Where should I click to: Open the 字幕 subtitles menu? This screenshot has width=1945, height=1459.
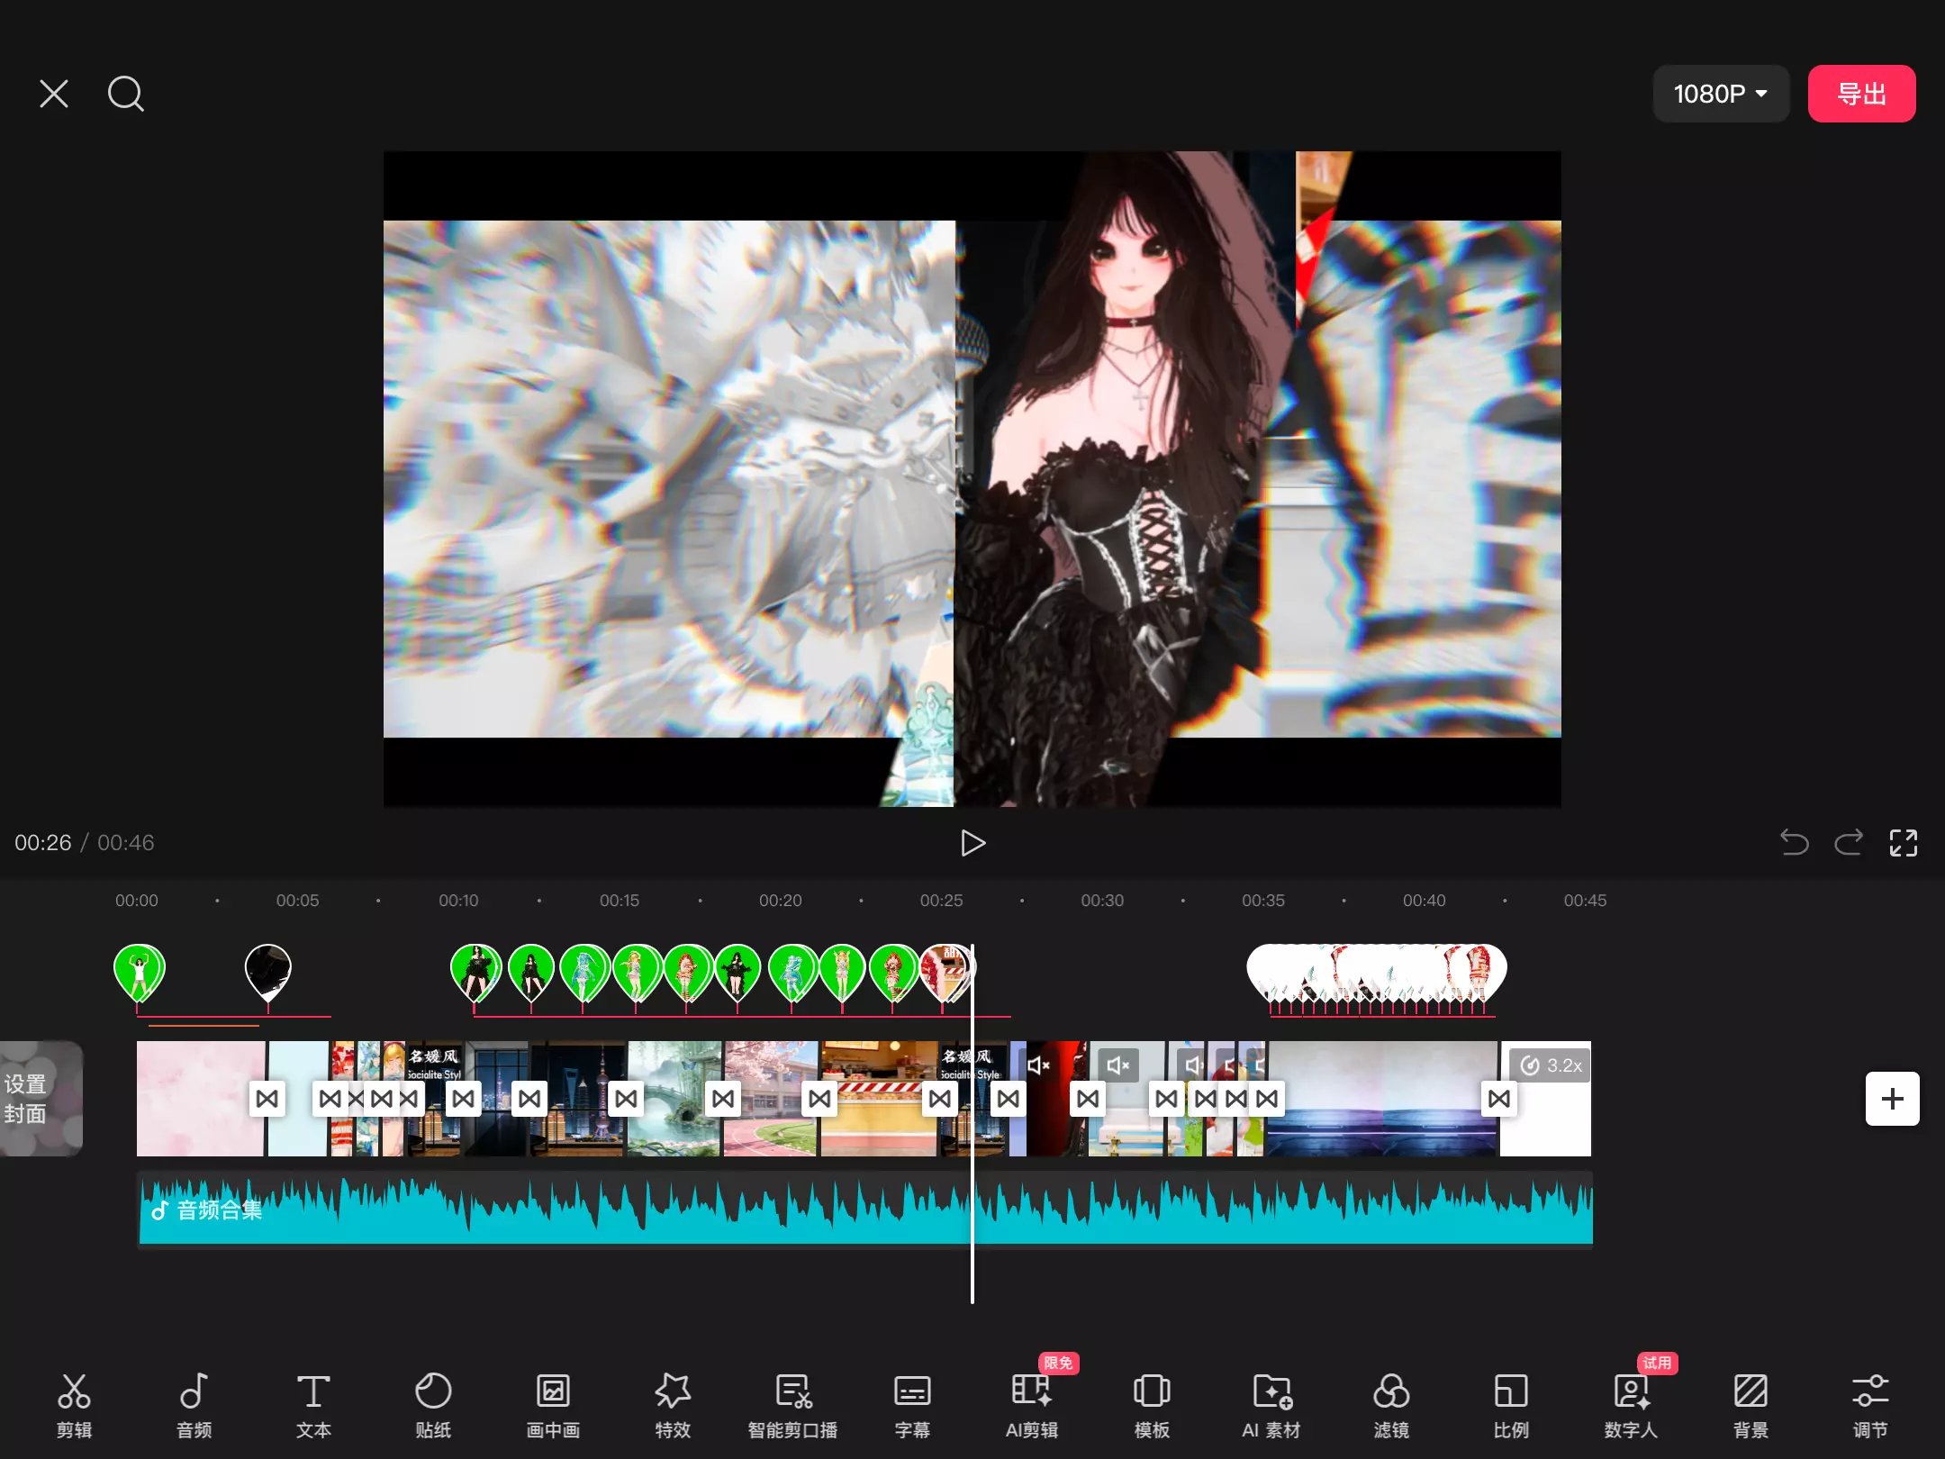(912, 1403)
